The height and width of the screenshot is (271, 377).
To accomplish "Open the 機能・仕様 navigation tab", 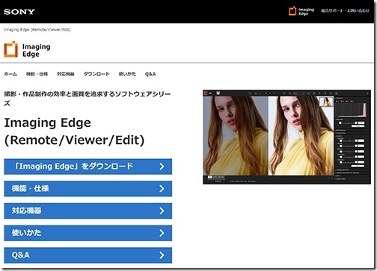I will coord(37,74).
